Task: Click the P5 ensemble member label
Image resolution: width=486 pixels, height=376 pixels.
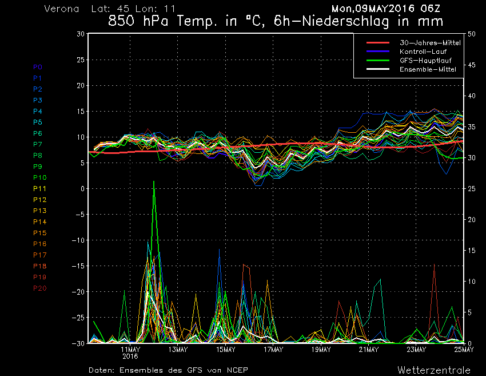Action: [x=38, y=122]
